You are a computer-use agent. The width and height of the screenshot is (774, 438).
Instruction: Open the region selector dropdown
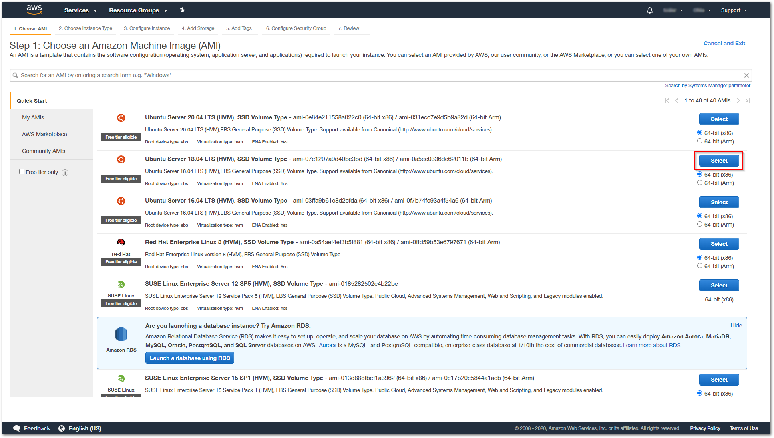click(x=702, y=10)
